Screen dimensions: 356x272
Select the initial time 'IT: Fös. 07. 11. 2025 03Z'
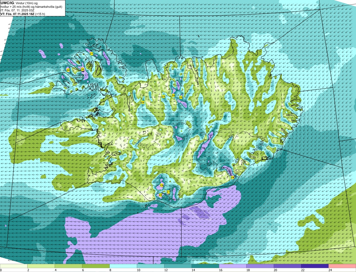[x=18, y=10]
